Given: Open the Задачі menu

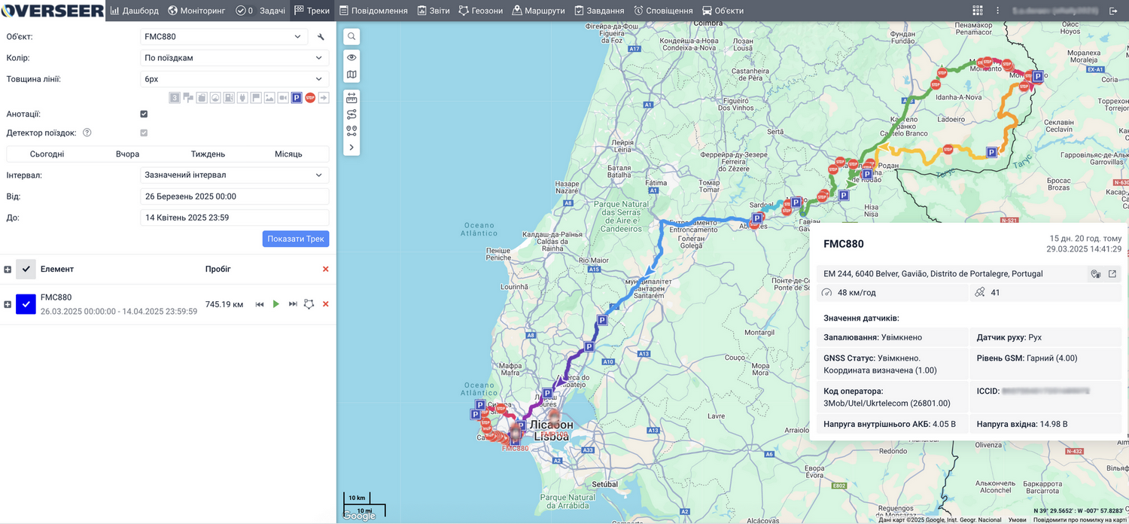Looking at the screenshot, I should pos(260,11).
